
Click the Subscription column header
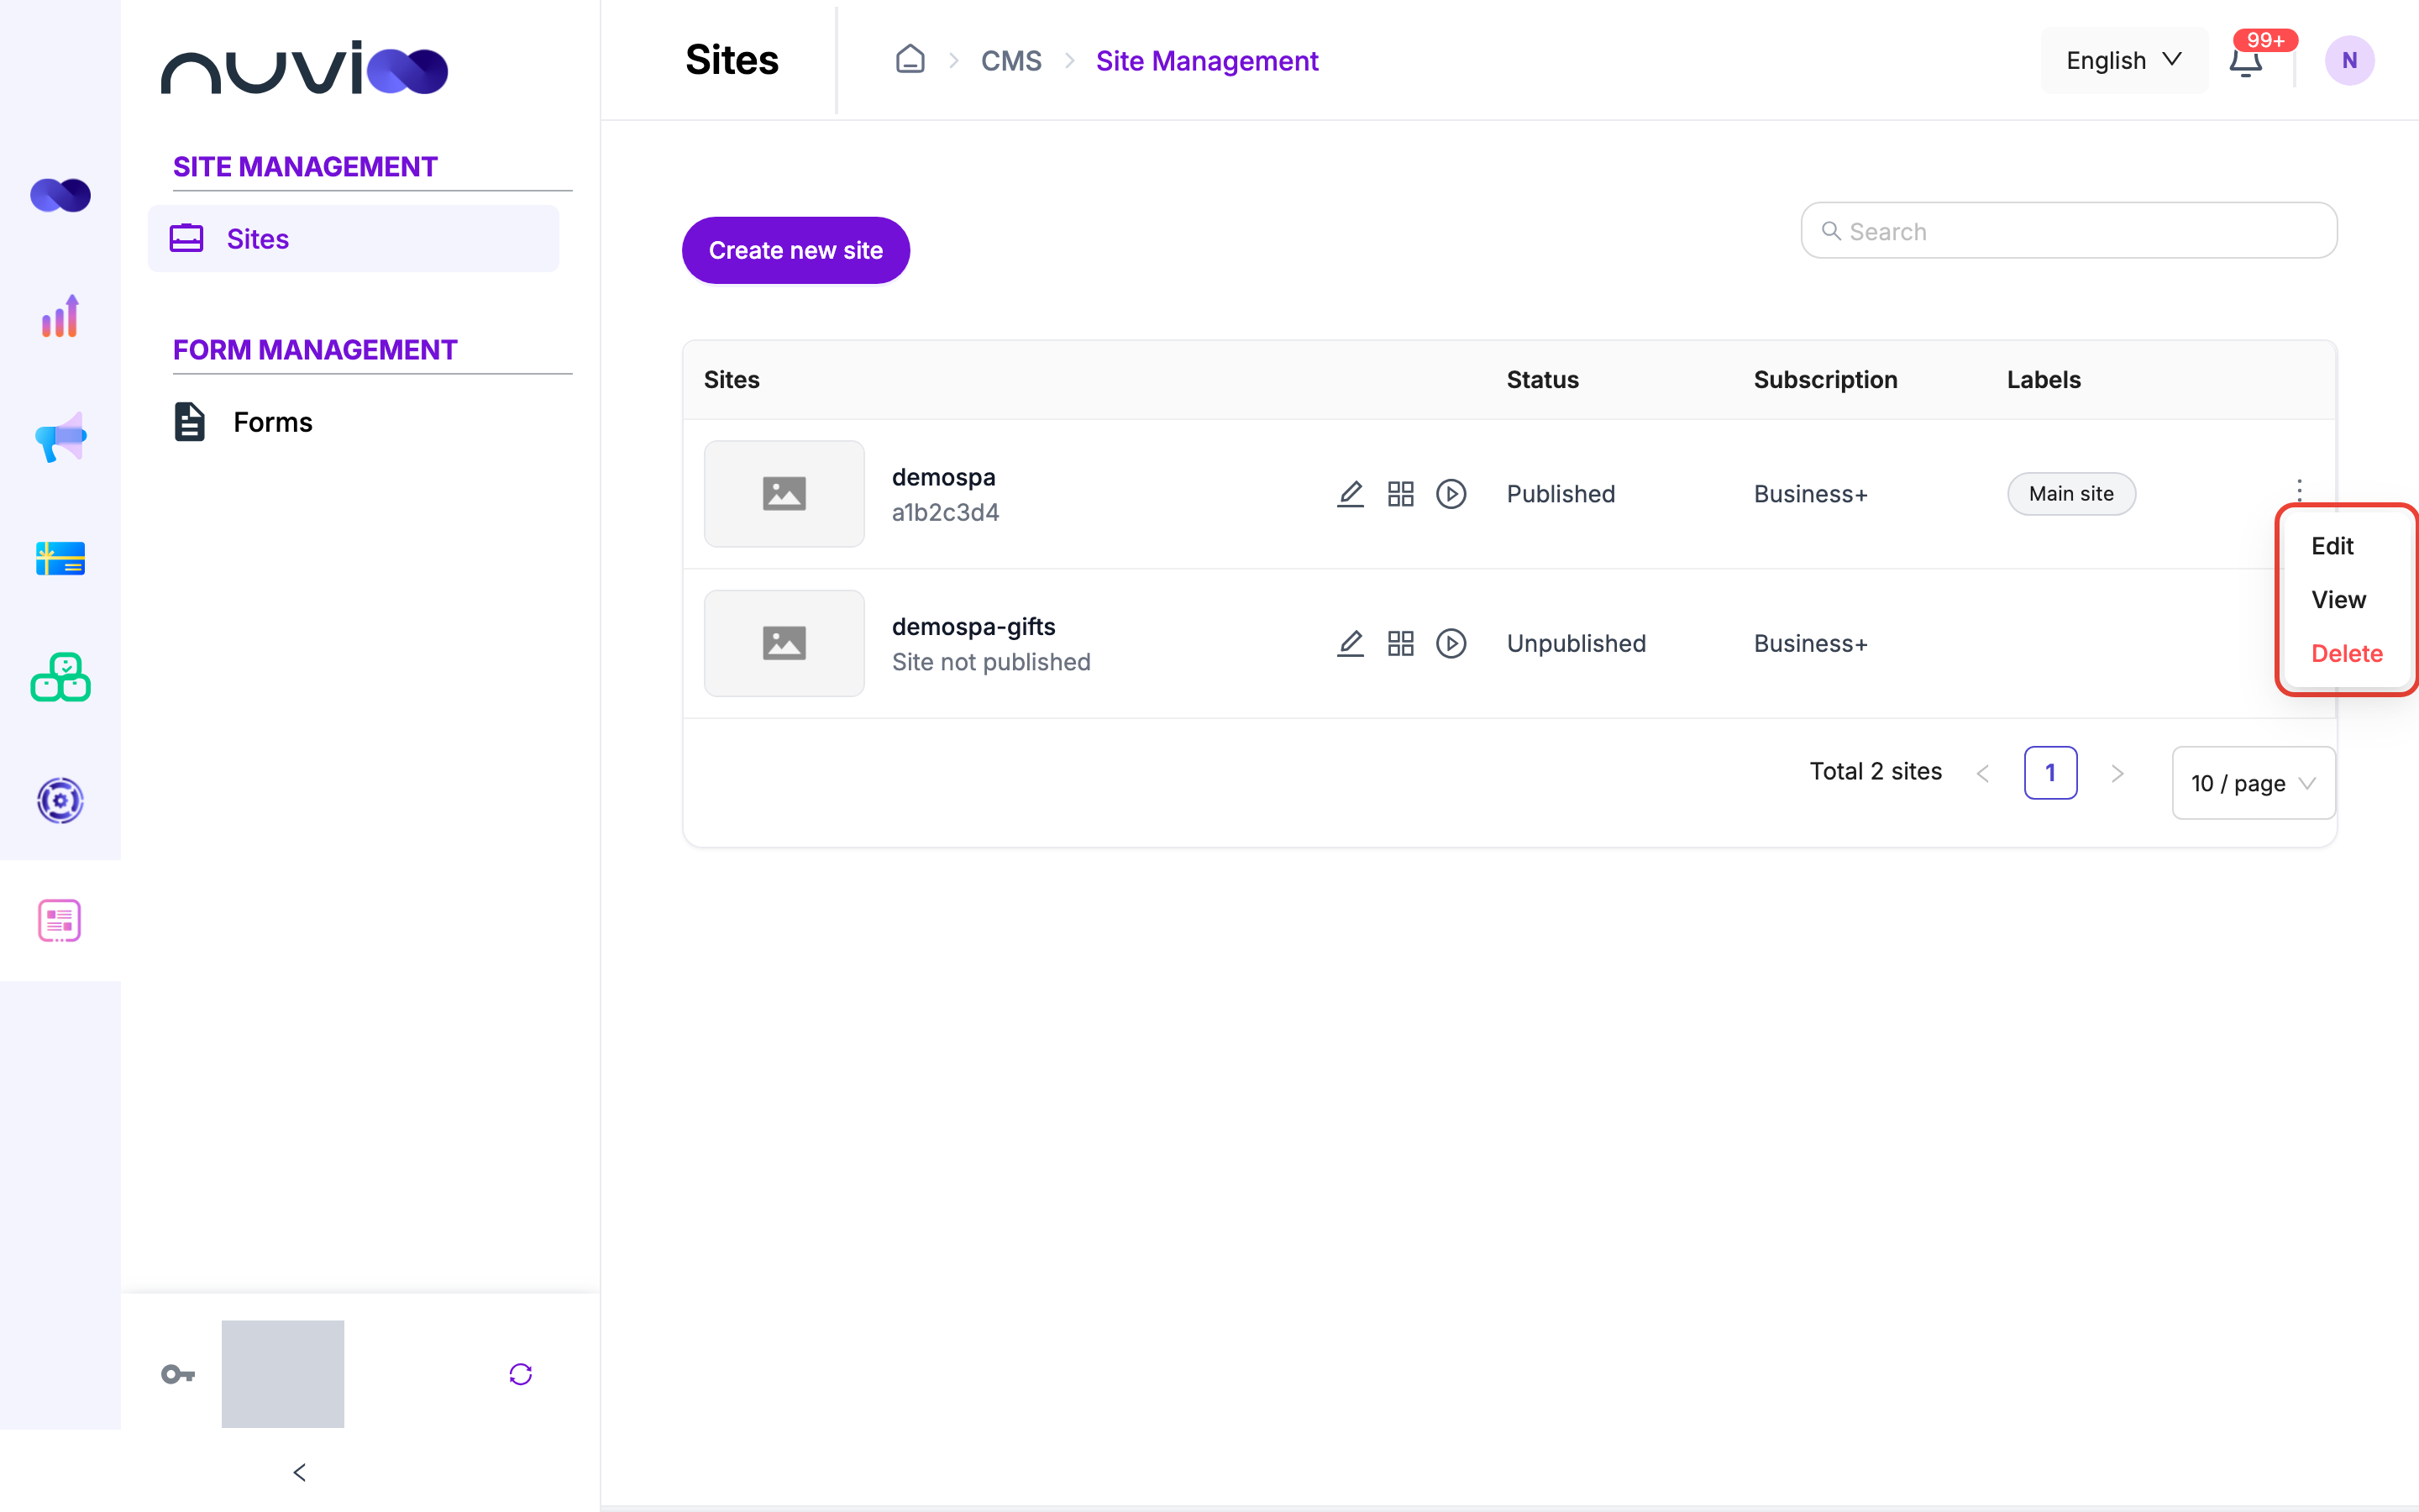[x=1825, y=380]
